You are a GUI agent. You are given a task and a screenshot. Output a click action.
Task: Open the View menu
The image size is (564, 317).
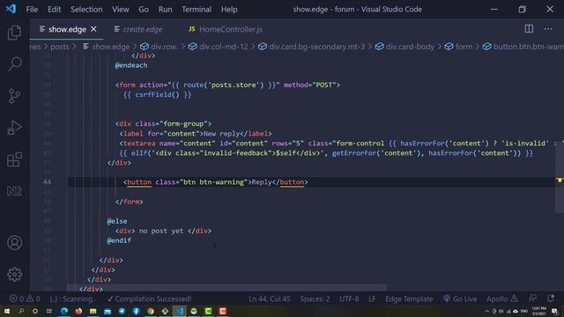coord(120,10)
